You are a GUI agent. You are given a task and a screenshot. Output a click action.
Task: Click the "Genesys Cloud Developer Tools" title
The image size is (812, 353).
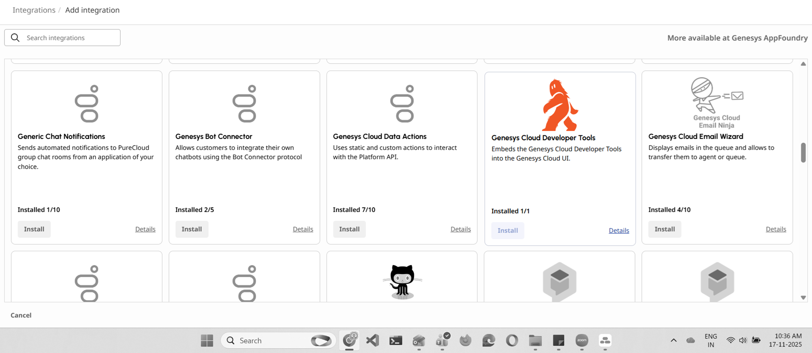(543, 138)
